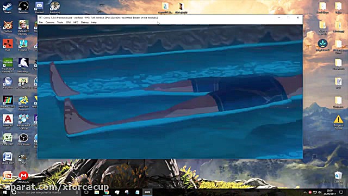Screen dimensions: 348x196
Task: Minimize the Cemu window
Action: point(279,17)
